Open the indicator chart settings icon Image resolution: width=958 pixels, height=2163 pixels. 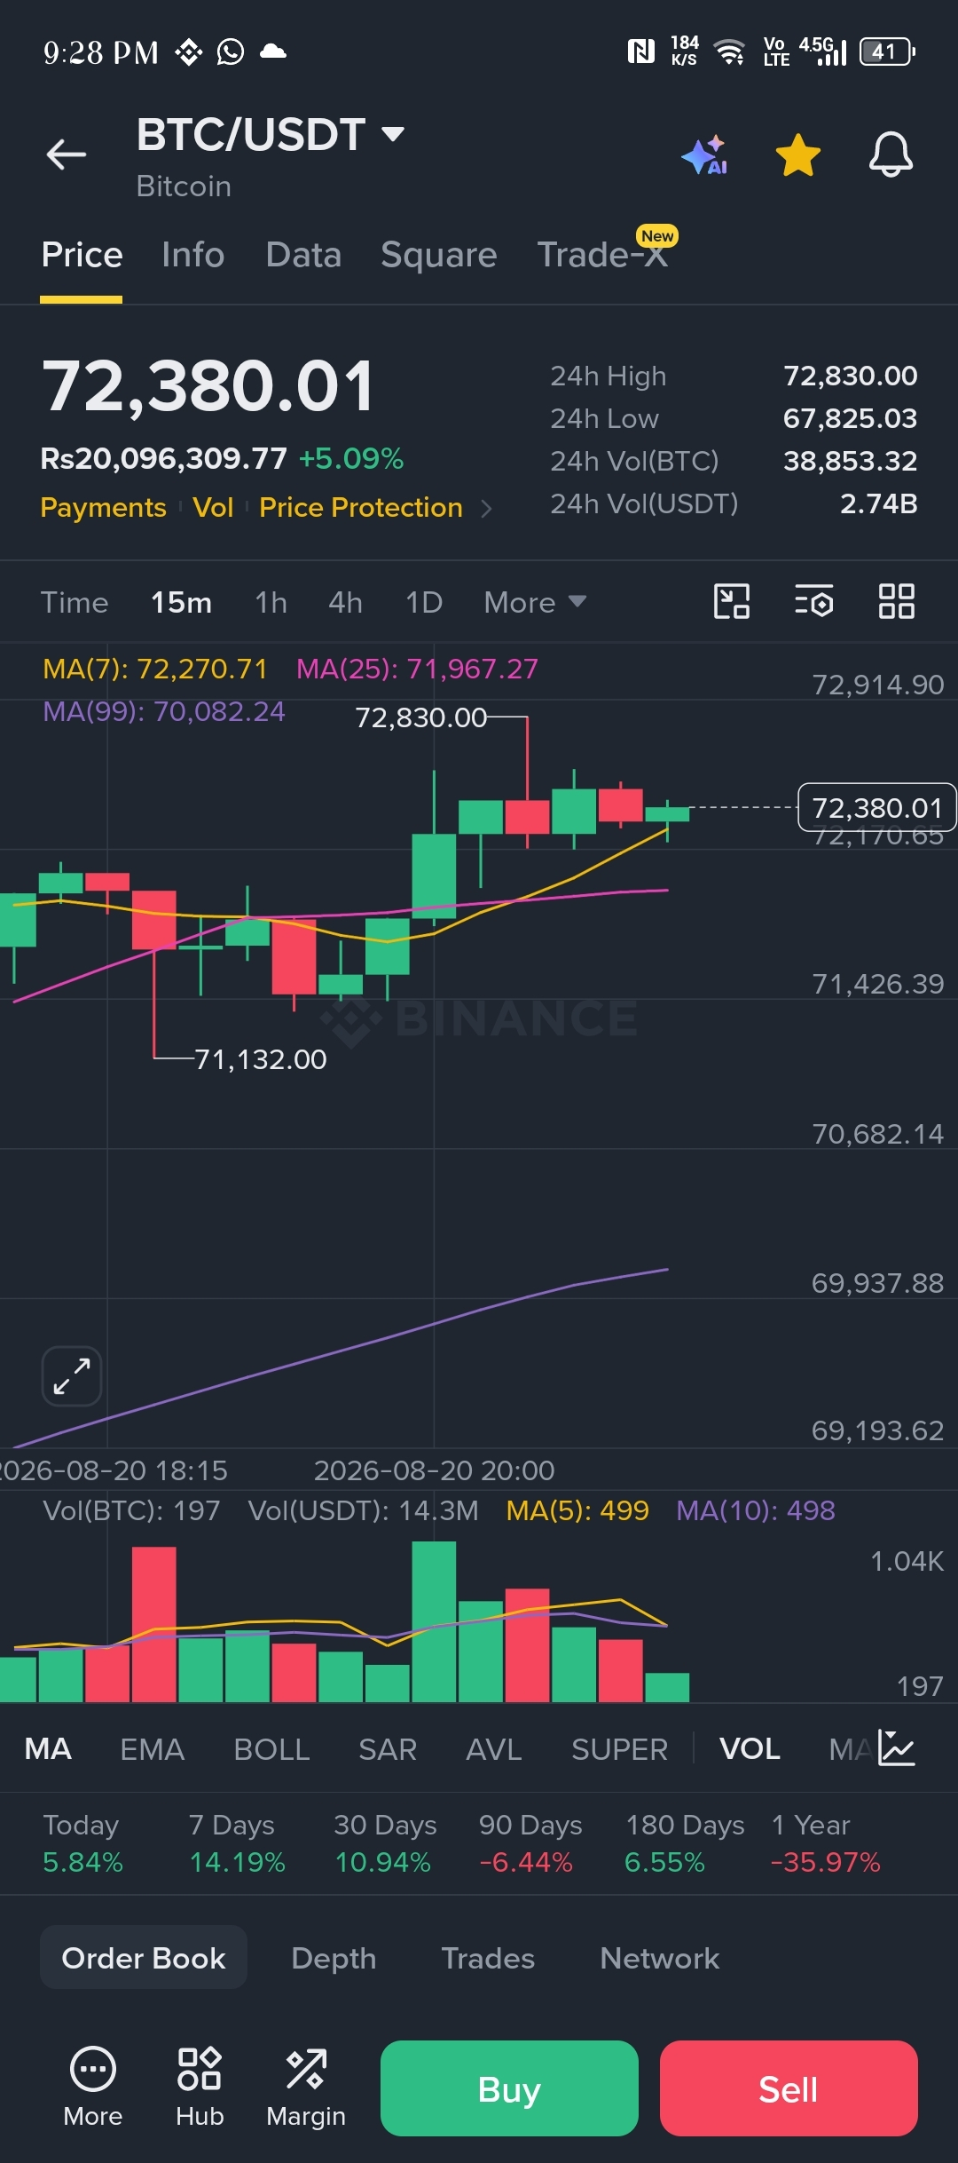[896, 1747]
